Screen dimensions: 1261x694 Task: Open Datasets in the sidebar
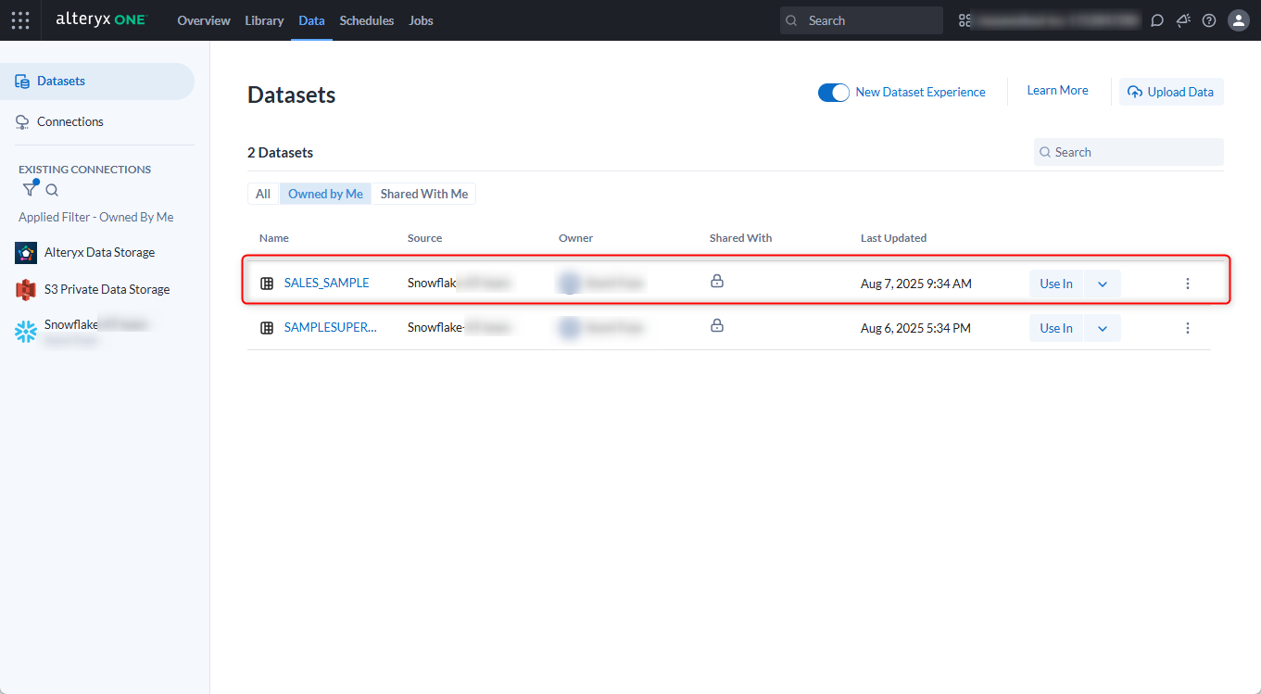pyautogui.click(x=97, y=82)
